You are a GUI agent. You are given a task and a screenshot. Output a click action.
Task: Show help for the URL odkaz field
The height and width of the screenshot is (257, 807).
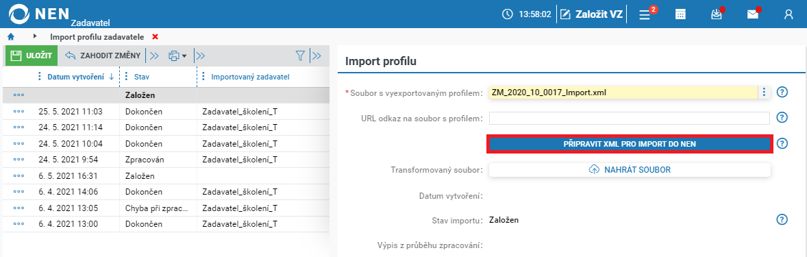(782, 118)
